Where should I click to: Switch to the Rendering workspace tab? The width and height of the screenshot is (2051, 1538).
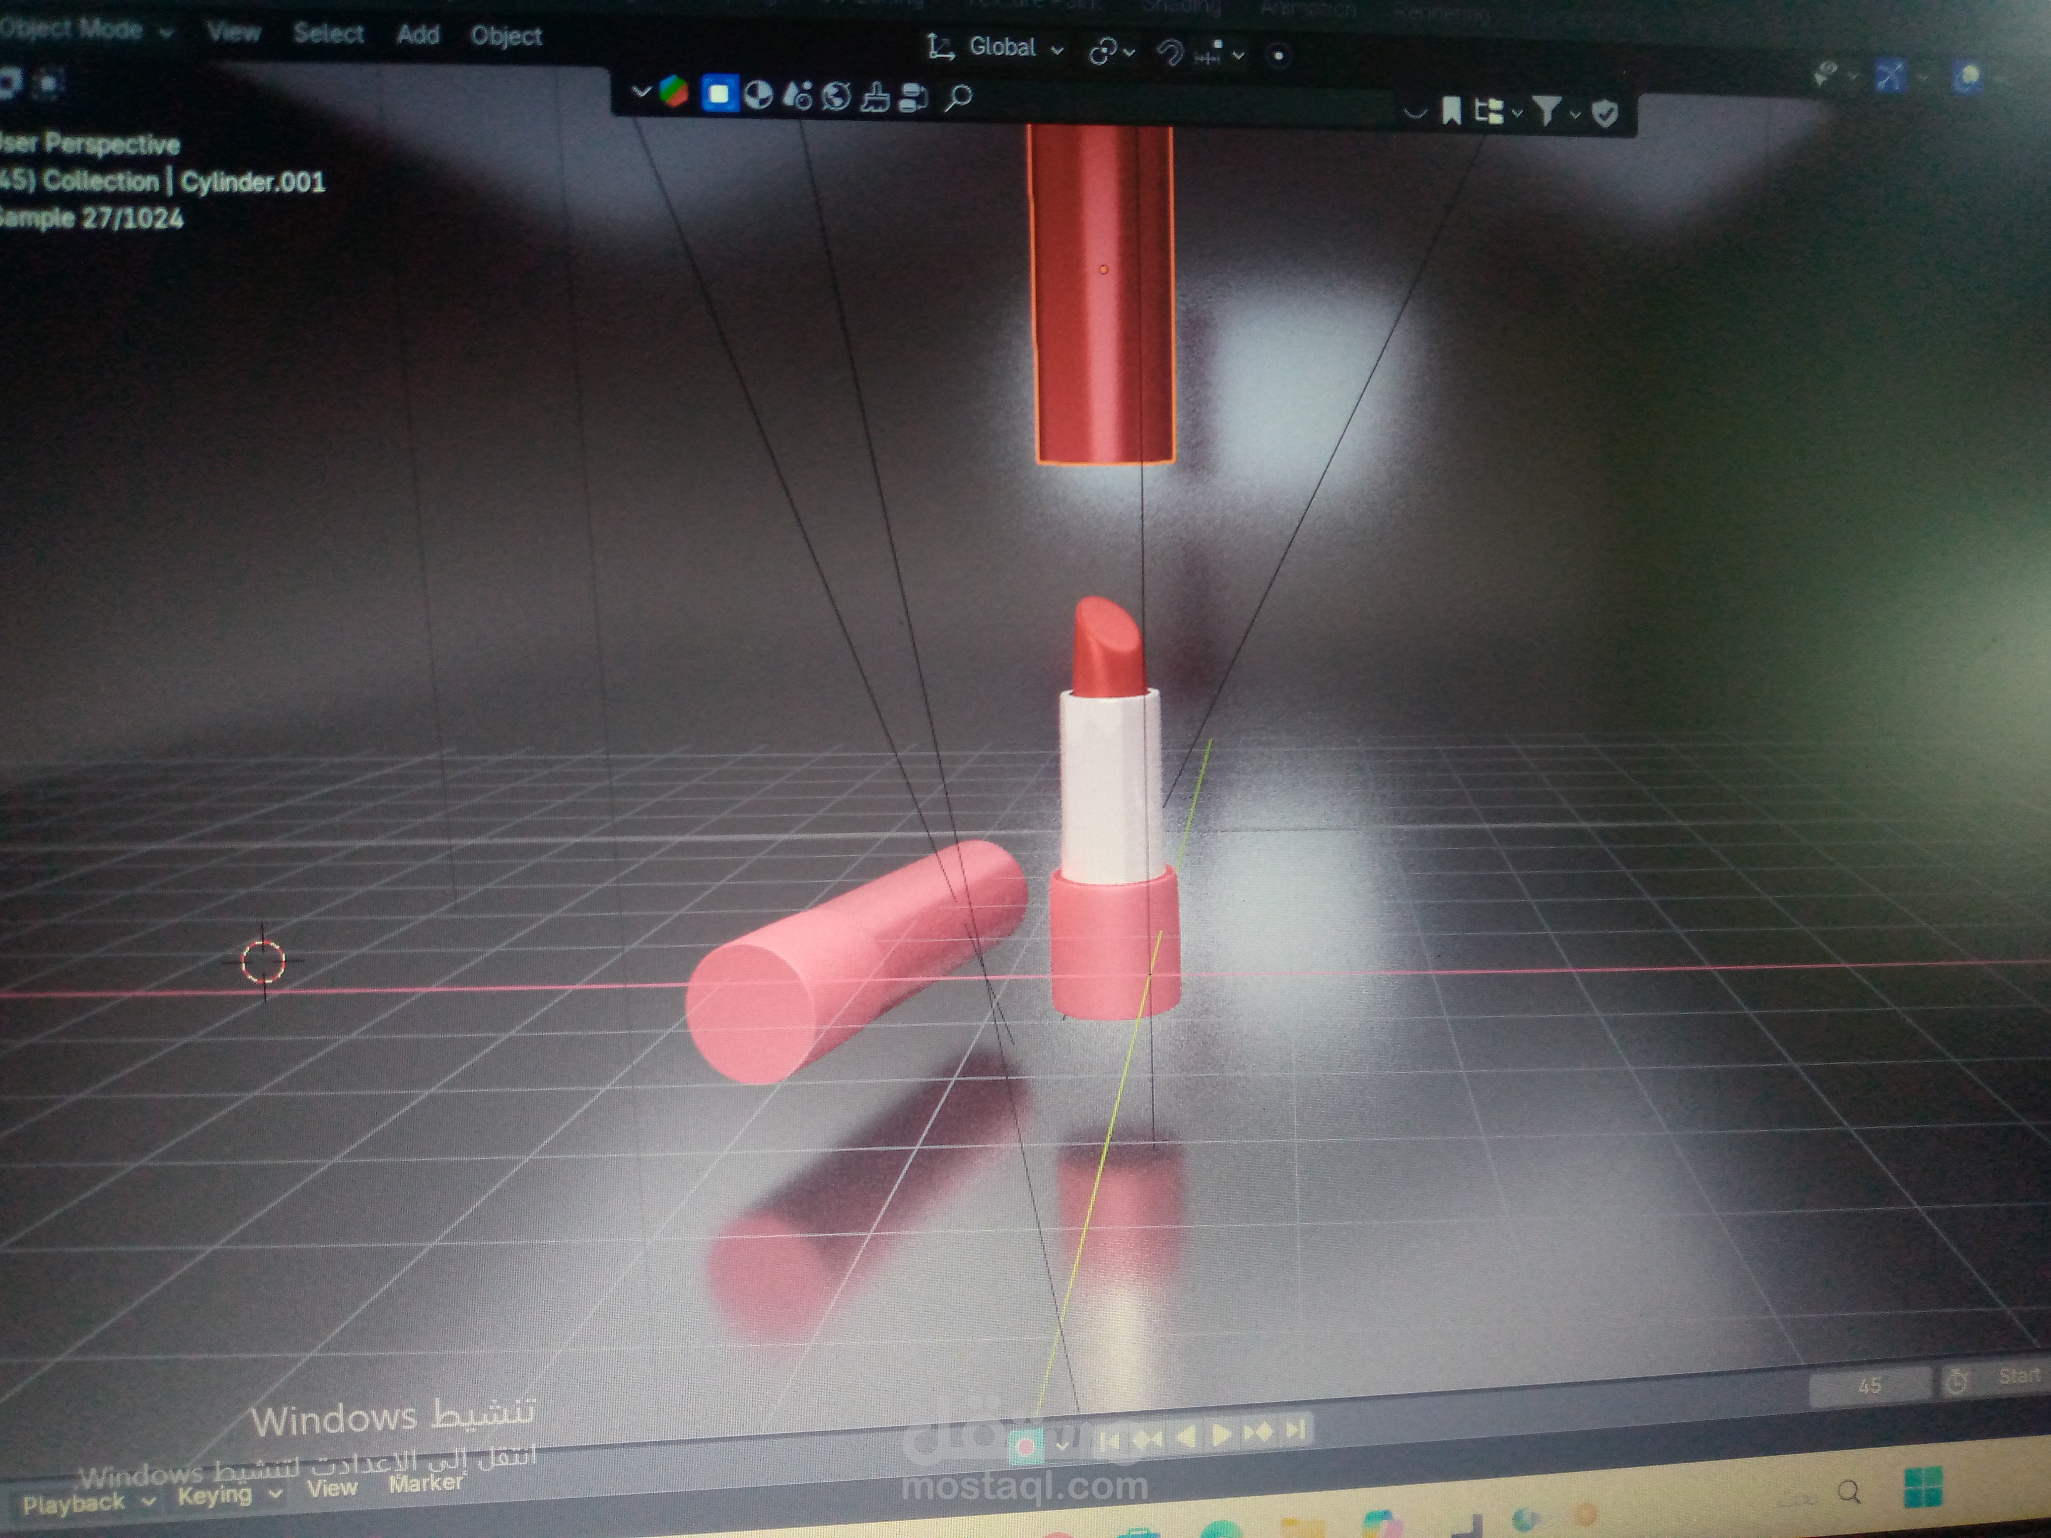point(1442,13)
